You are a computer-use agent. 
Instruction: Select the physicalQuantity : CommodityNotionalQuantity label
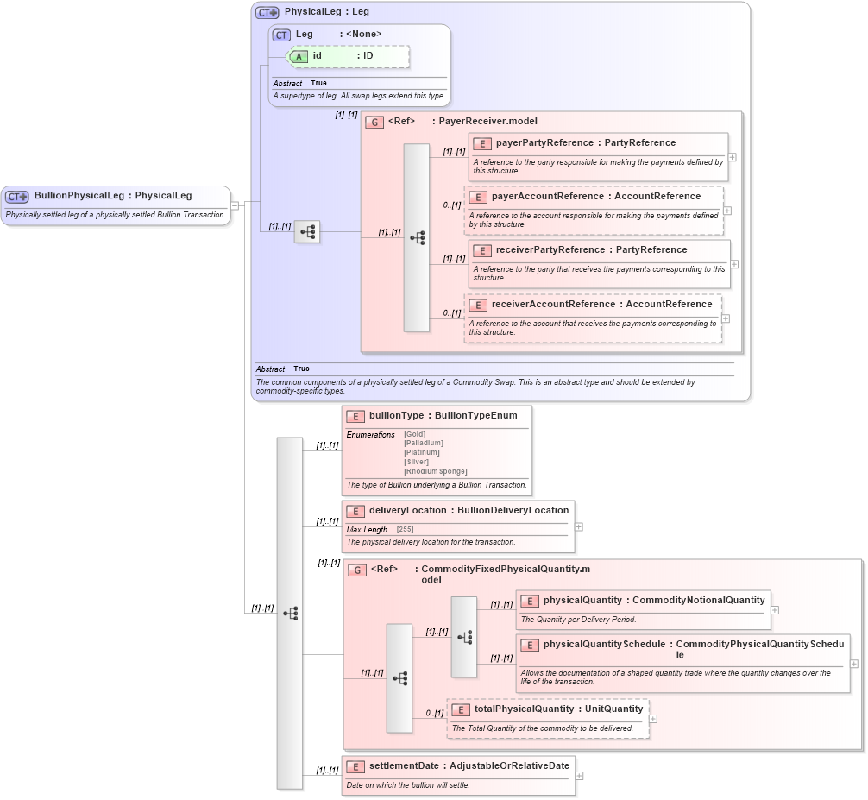[654, 600]
